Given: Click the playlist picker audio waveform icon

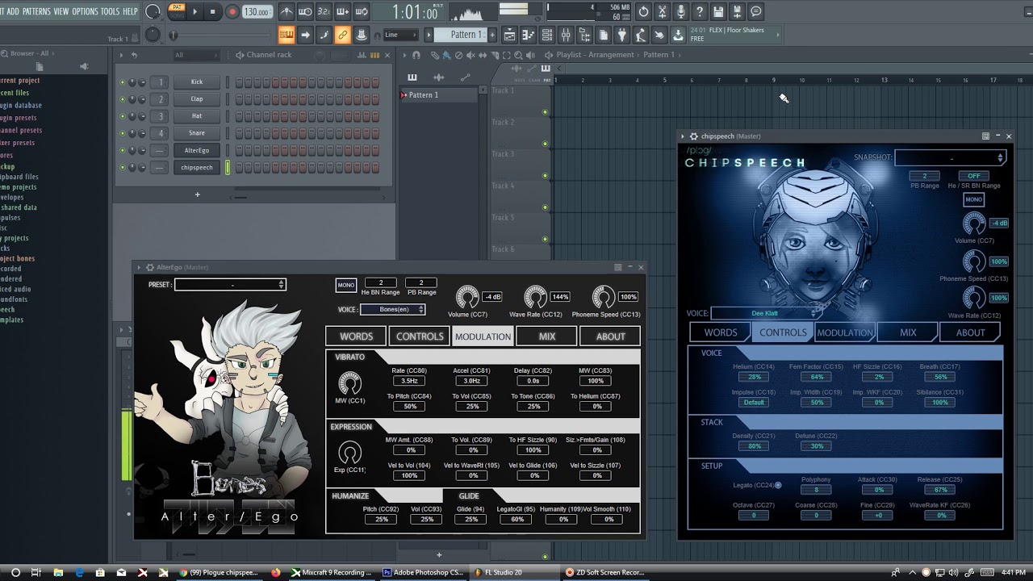Looking at the screenshot, I should [x=438, y=77].
